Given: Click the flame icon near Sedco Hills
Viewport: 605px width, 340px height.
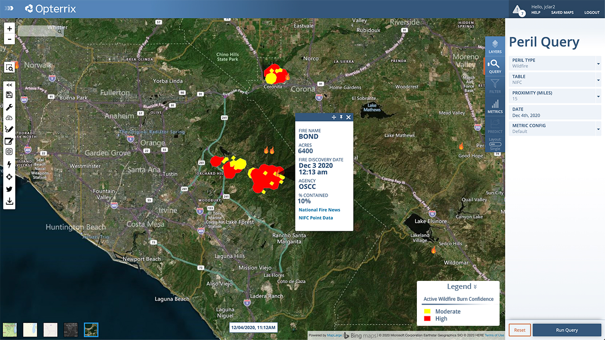Looking at the screenshot, I should pyautogui.click(x=433, y=250).
